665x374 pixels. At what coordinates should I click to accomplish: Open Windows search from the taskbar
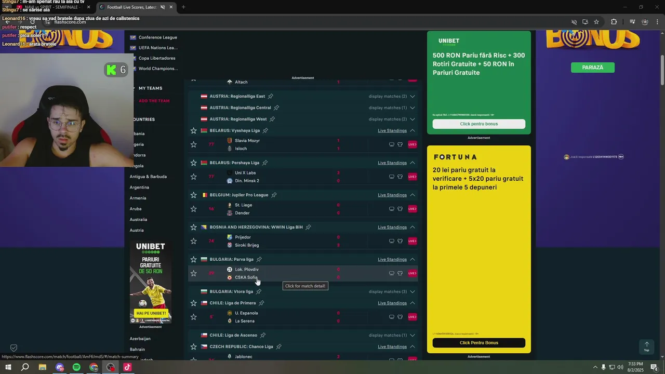coord(25,367)
